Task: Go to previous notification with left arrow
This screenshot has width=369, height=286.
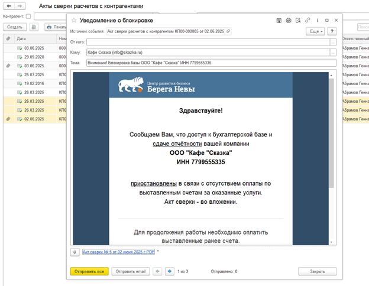Action: tap(157, 271)
